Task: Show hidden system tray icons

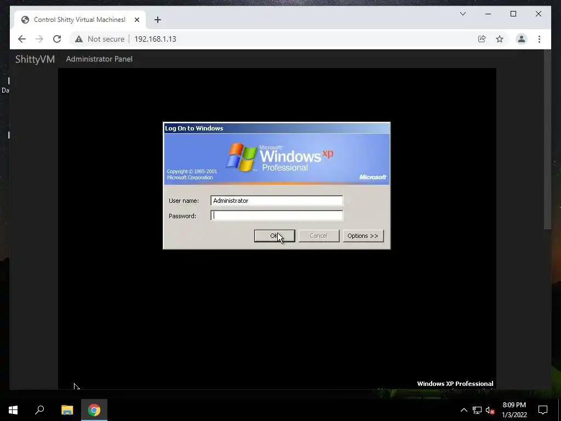Action: click(x=463, y=410)
